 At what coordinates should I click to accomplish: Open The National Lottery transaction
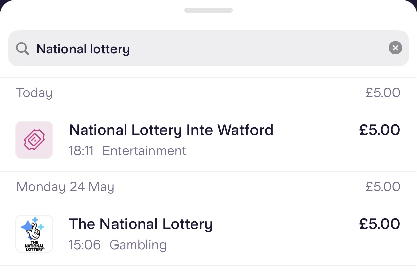141,224
